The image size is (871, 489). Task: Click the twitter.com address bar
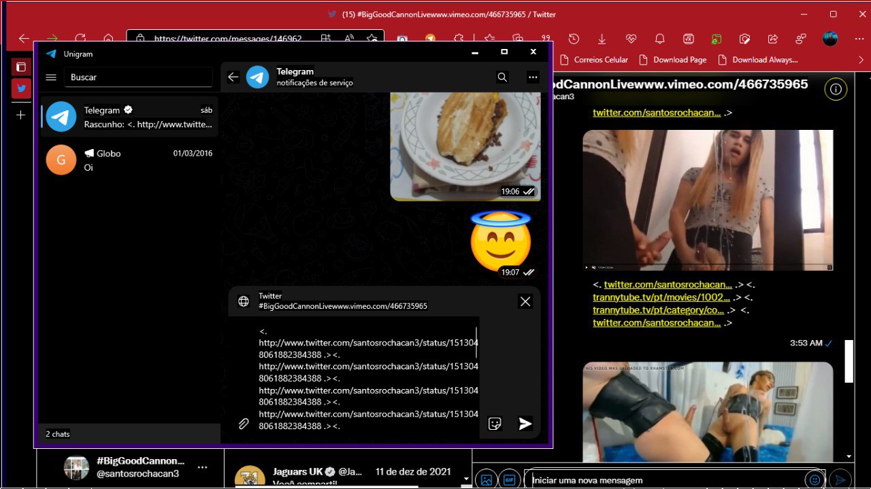[228, 39]
